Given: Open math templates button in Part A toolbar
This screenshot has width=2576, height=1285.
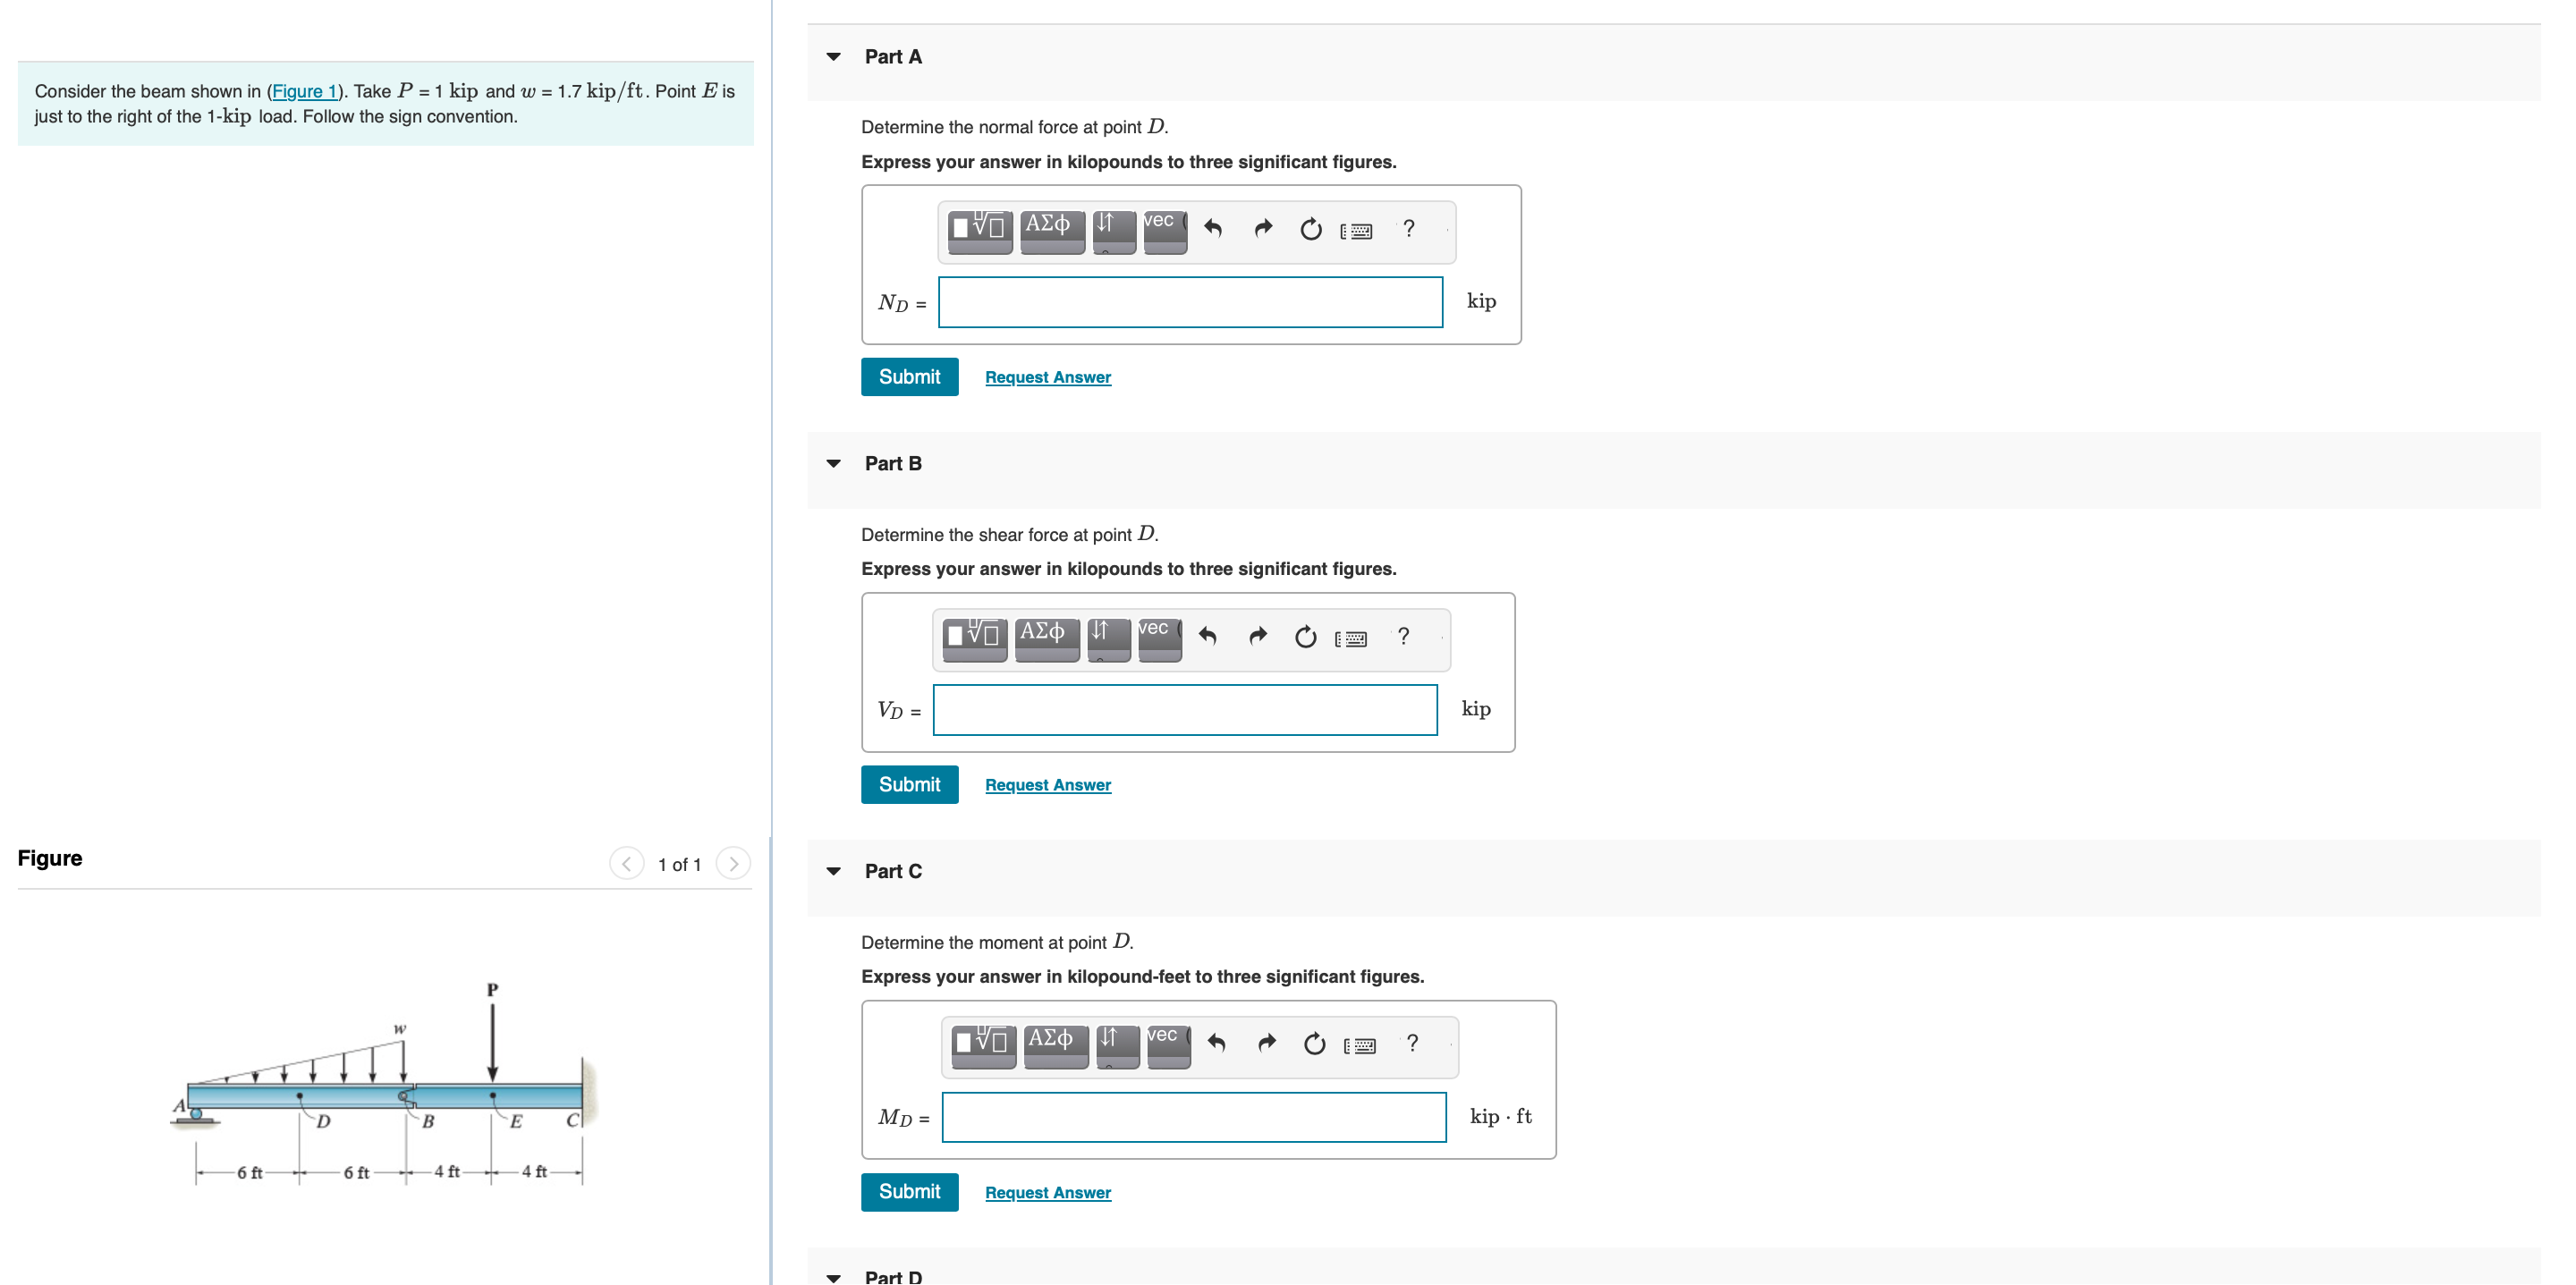Looking at the screenshot, I should pyautogui.click(x=980, y=231).
